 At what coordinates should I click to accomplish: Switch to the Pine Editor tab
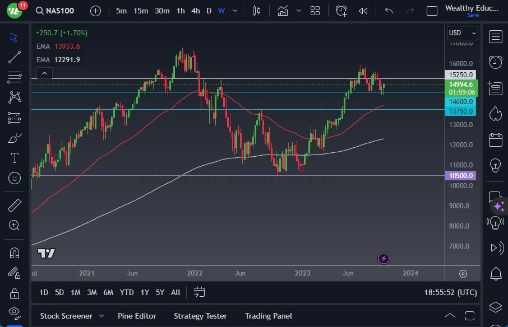point(137,316)
